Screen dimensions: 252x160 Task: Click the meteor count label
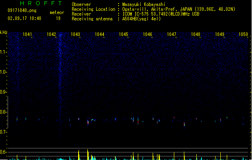pos(57,12)
